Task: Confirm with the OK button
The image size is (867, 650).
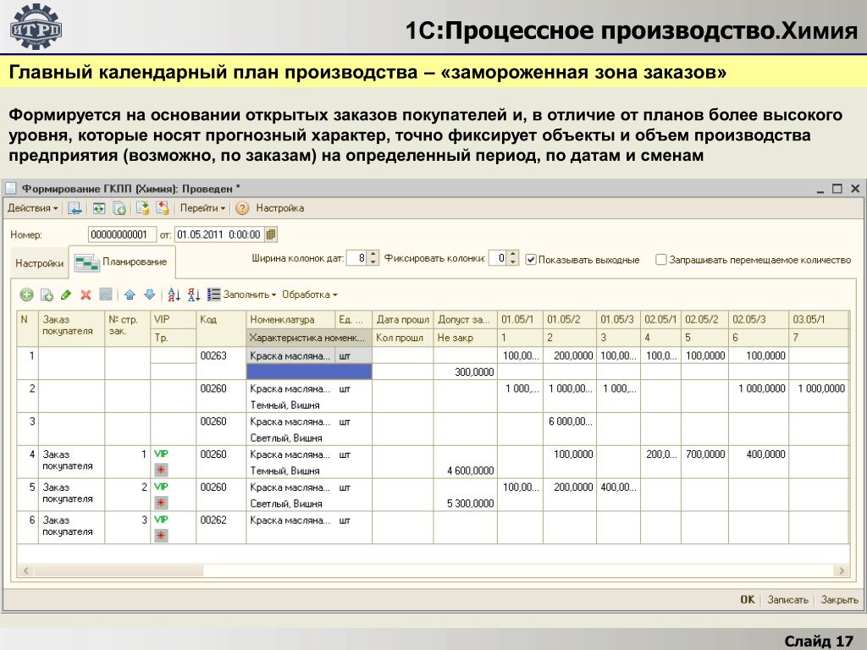Action: click(x=748, y=600)
